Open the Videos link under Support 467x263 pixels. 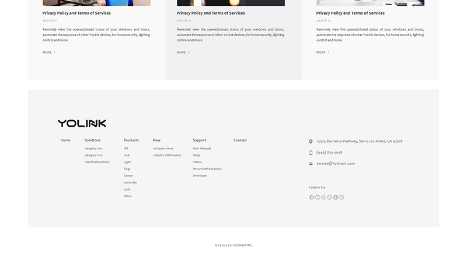coord(197,162)
